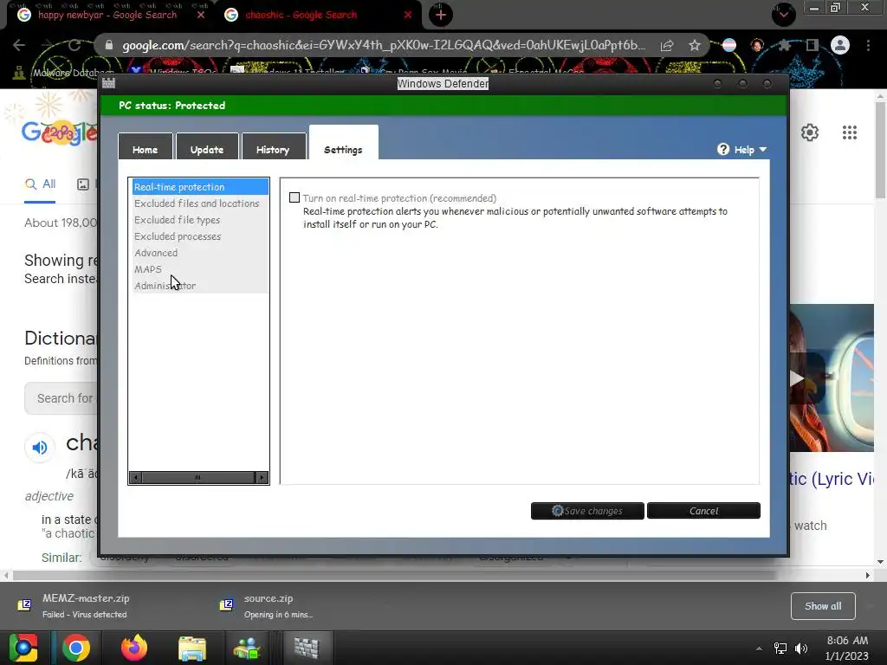Open a new Chrome tab
The width and height of the screenshot is (887, 665).
[441, 15]
